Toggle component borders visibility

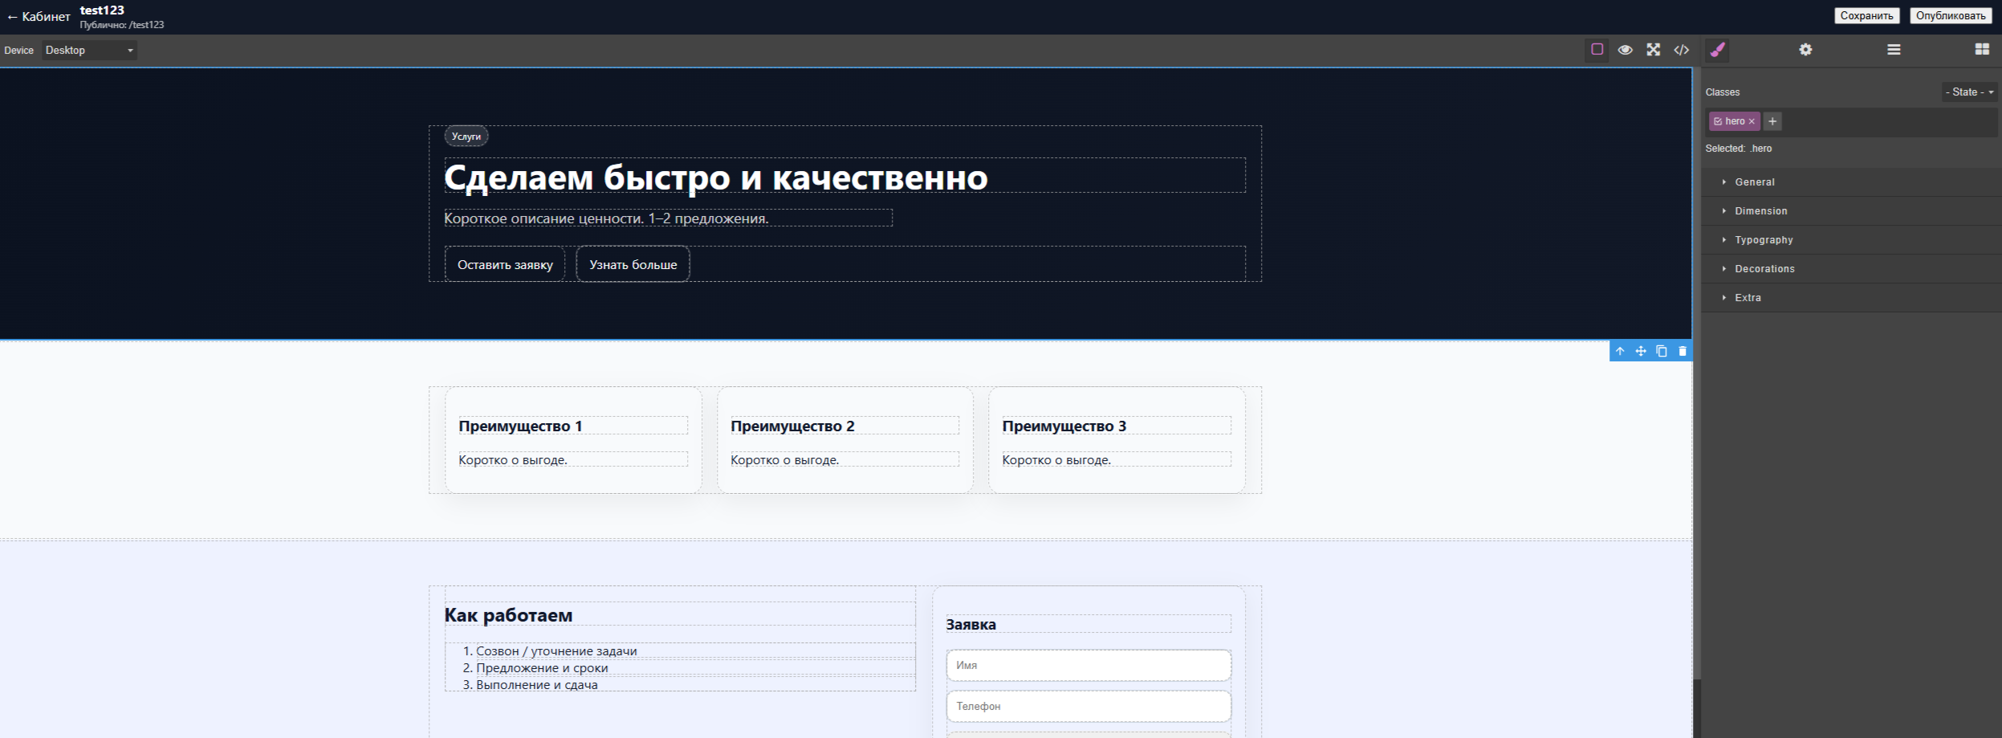click(x=1595, y=50)
